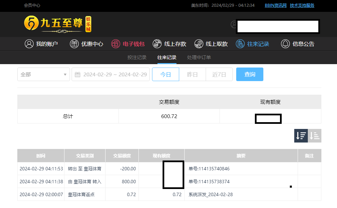Click 美东时间 clock display
Viewport: 337px width, 208px height.
223,5
